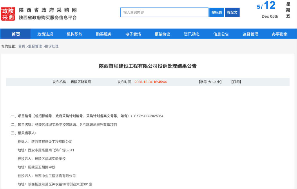
Task: Open the 电子卖场 navigation item
Action: coord(133,34)
